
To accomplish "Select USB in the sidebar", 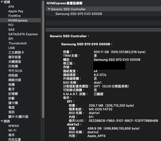I will coord(11,48).
